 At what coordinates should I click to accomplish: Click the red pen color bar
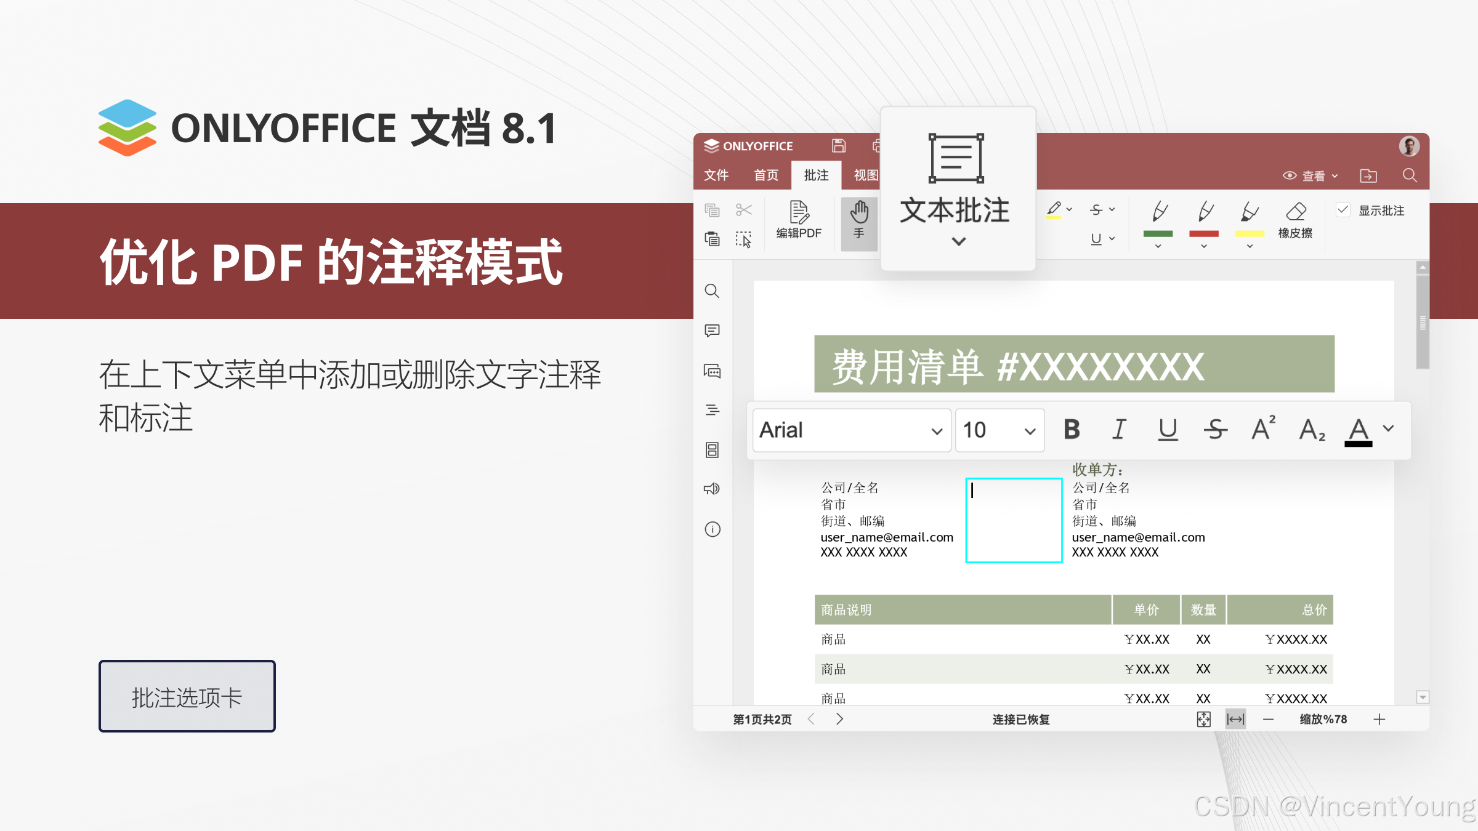pyautogui.click(x=1204, y=234)
